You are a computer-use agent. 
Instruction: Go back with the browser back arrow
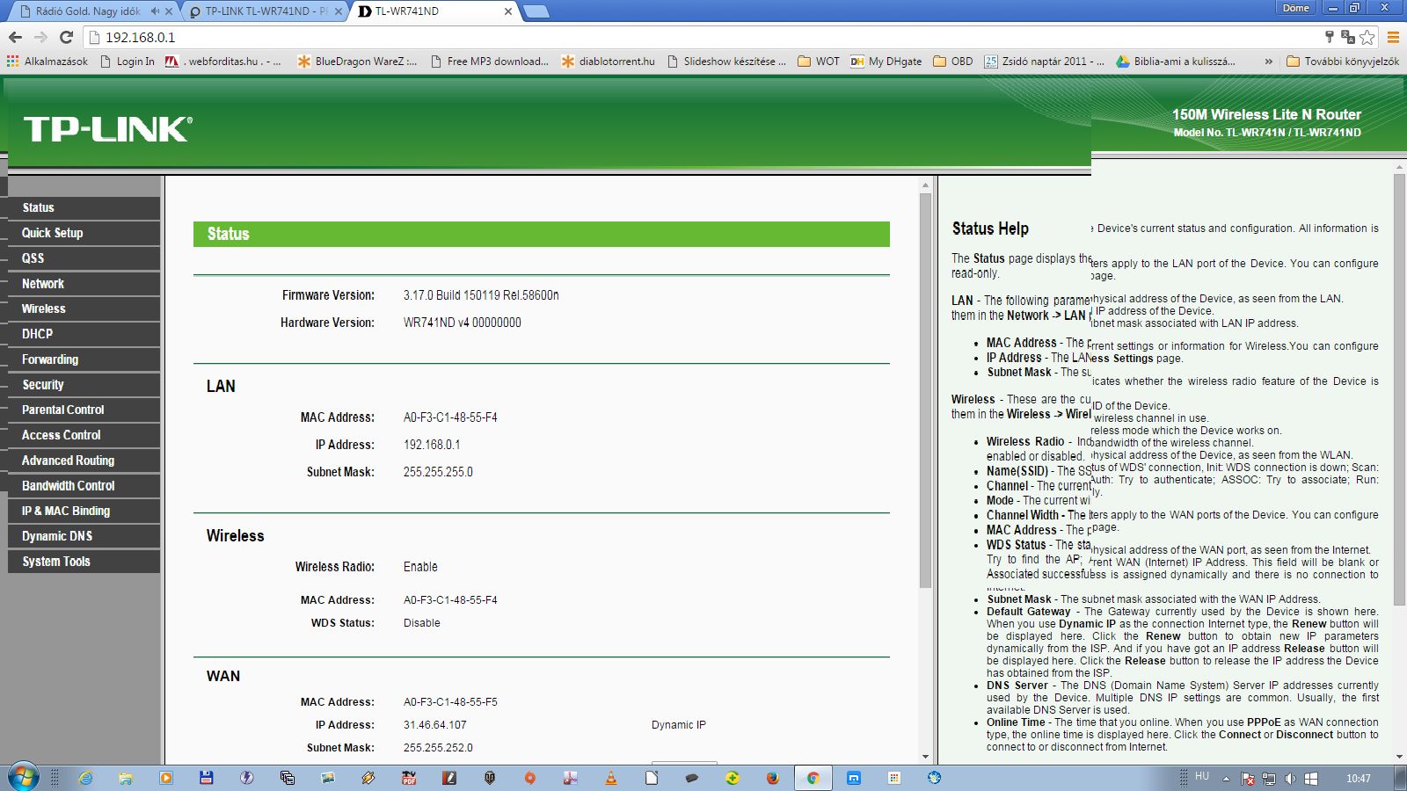coord(15,37)
